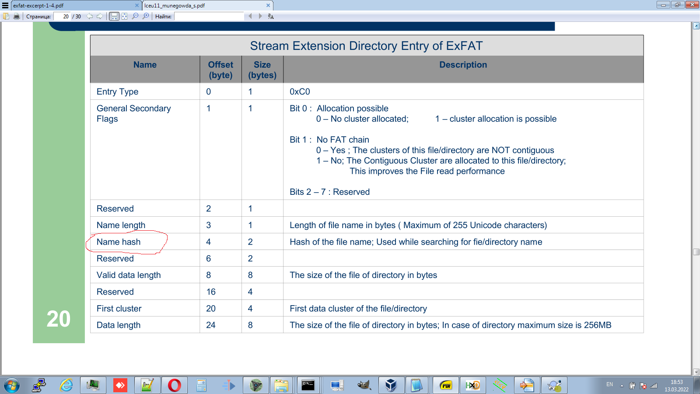Image resolution: width=700 pixels, height=394 pixels.
Task: Toggle single page fit view mode
Action: (114, 16)
